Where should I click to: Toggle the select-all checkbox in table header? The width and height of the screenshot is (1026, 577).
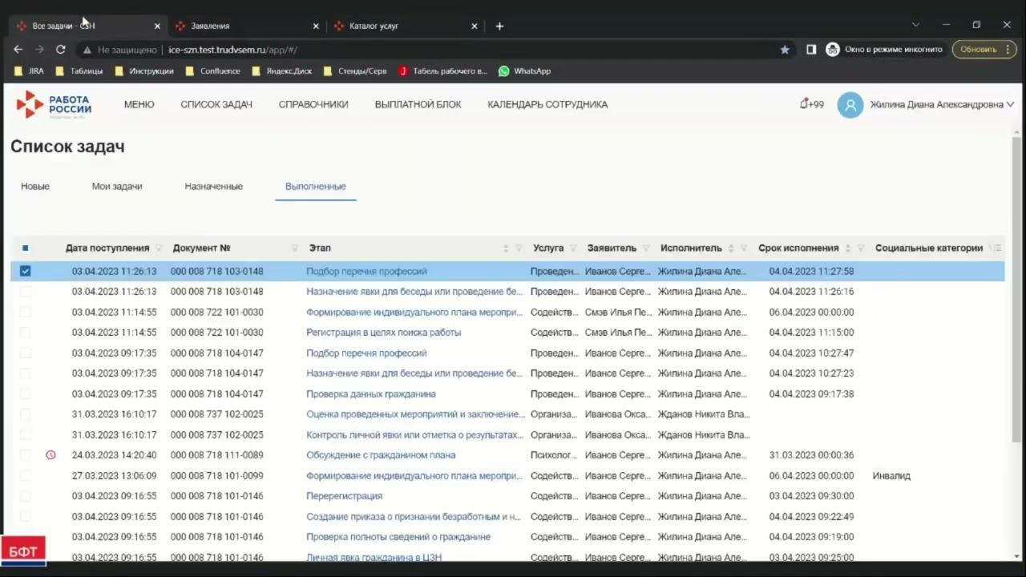point(25,248)
